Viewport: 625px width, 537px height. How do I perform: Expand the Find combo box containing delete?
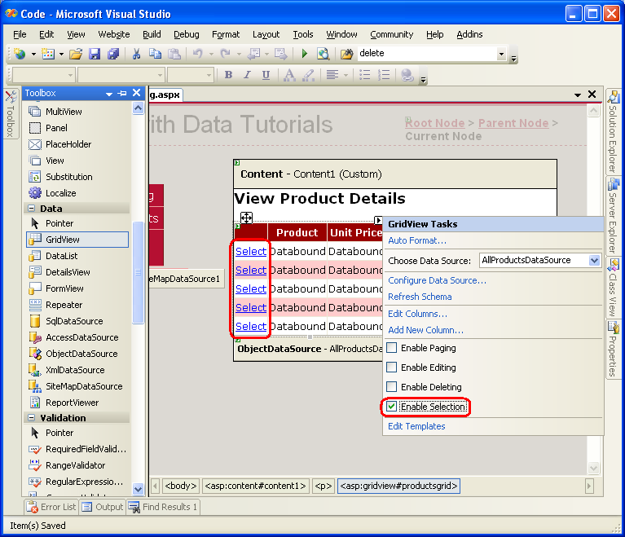pyautogui.click(x=501, y=54)
